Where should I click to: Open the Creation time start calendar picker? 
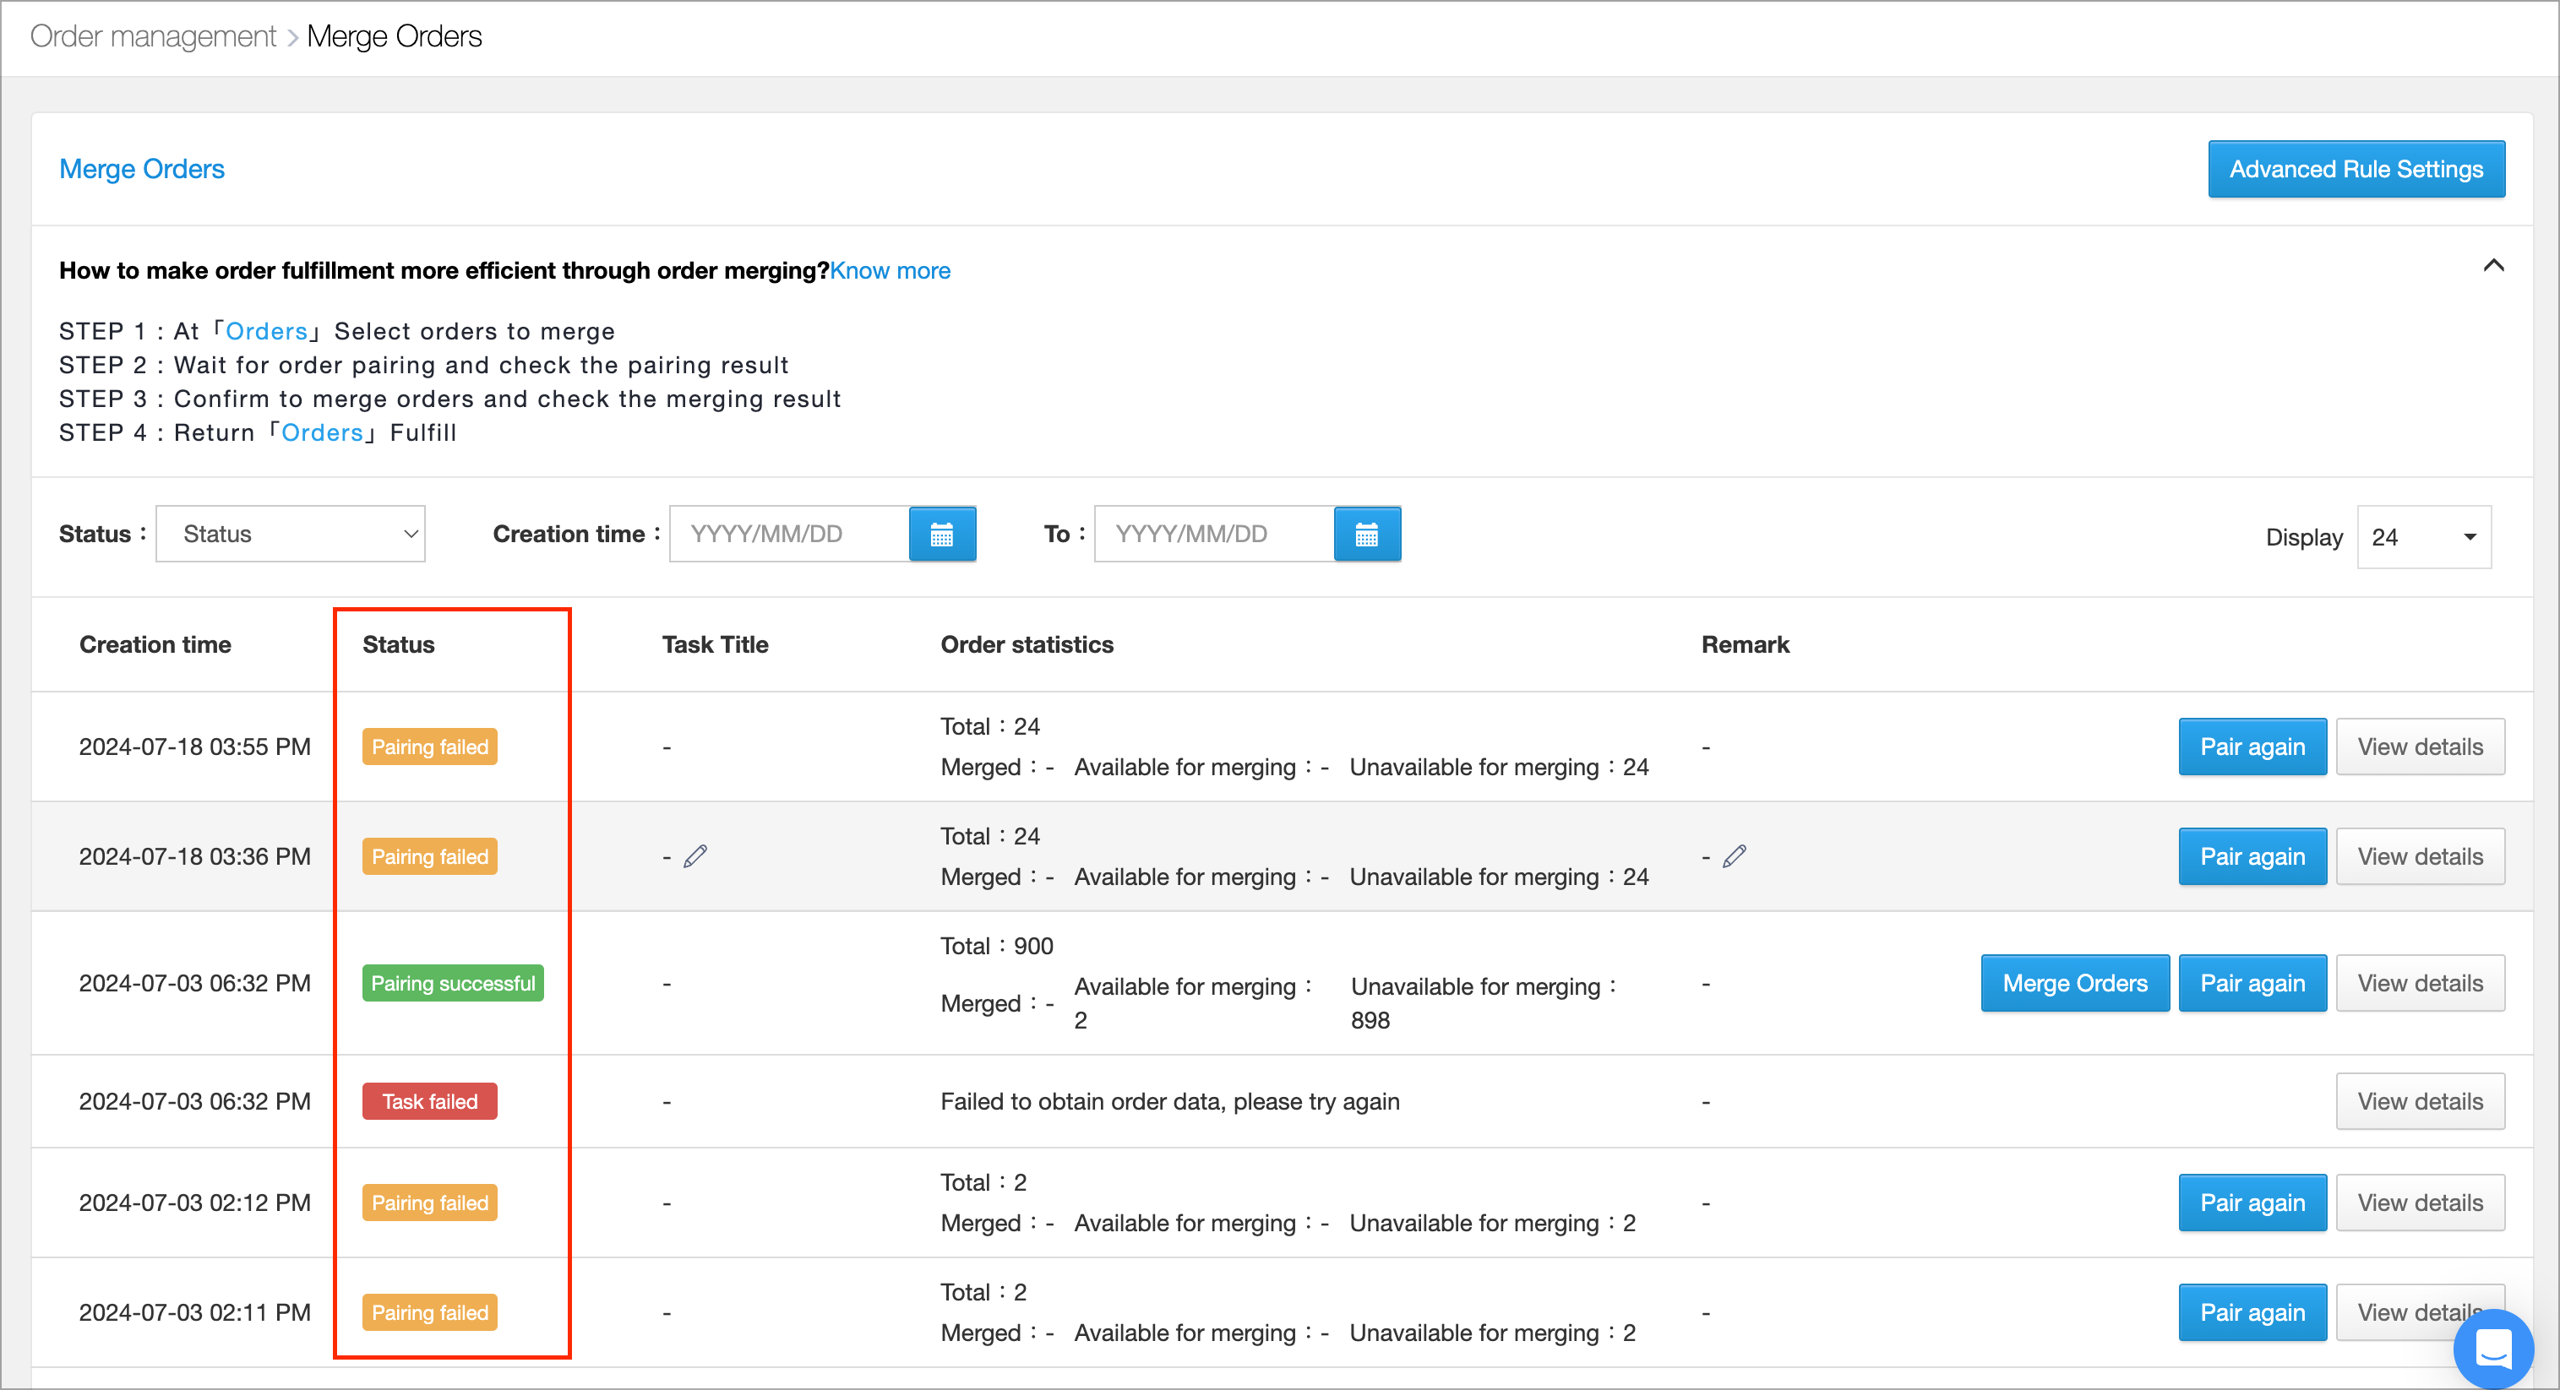941,534
